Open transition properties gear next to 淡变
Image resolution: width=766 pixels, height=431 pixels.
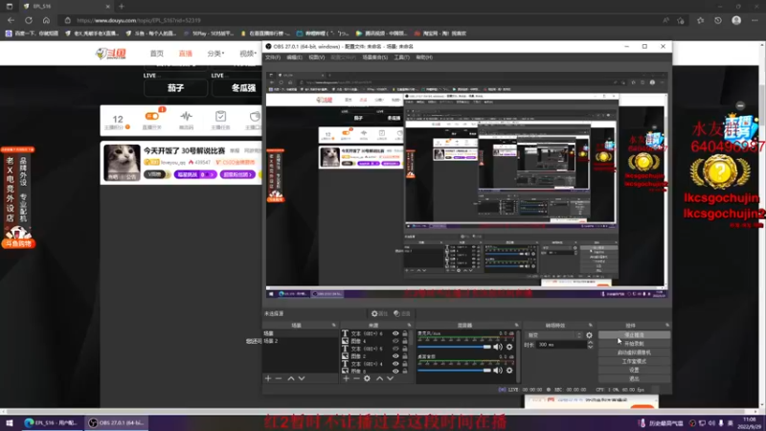coord(589,335)
